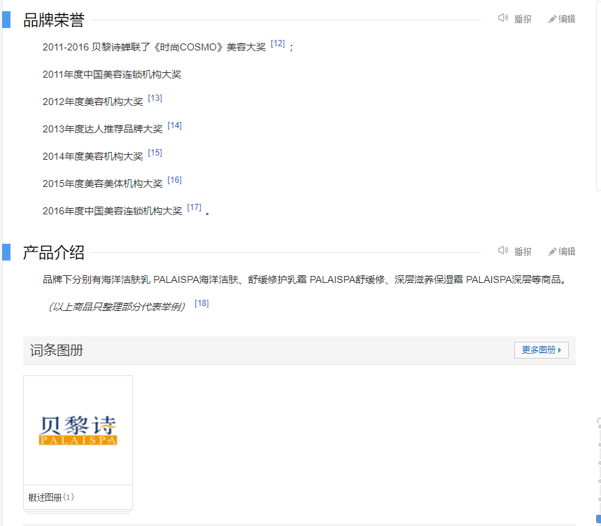Click pencil edit icon for 品牌荣誉 section
The height and width of the screenshot is (526, 601).
552,19
